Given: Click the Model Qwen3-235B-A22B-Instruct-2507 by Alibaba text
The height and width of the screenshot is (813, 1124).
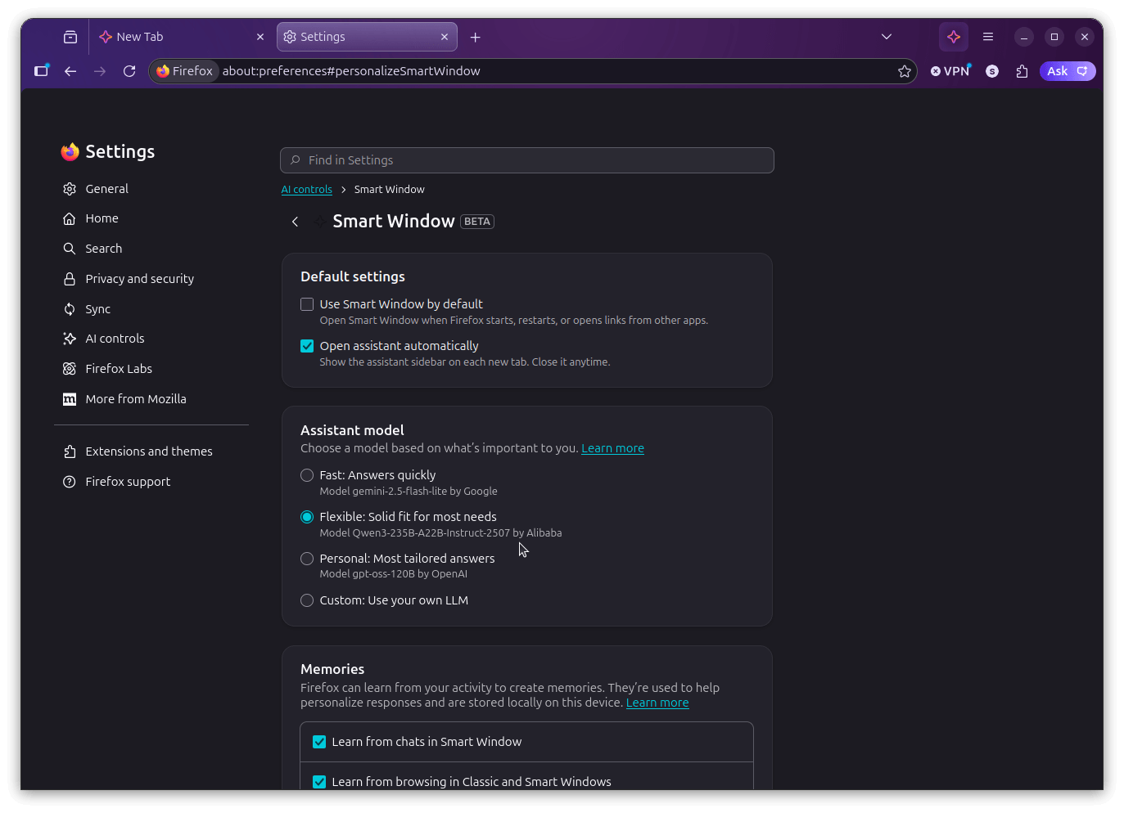Looking at the screenshot, I should click(440, 533).
